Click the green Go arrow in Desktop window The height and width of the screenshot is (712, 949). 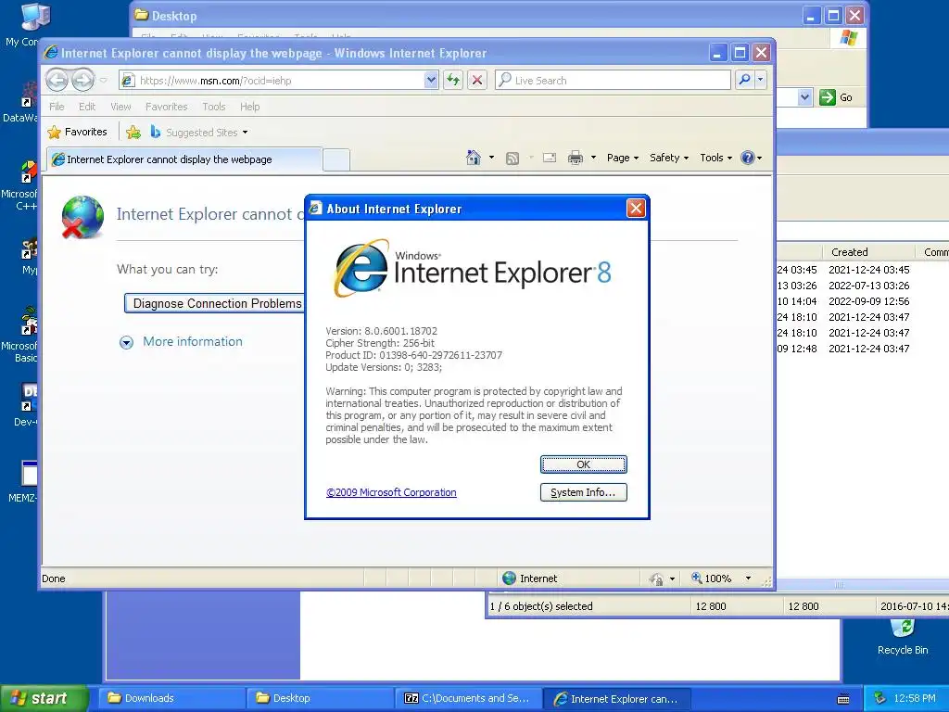tap(828, 96)
